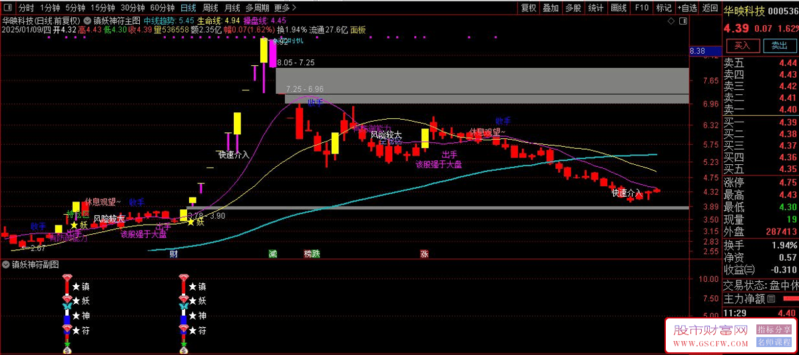Switch to the 周线 weekly tab

[x=210, y=8]
